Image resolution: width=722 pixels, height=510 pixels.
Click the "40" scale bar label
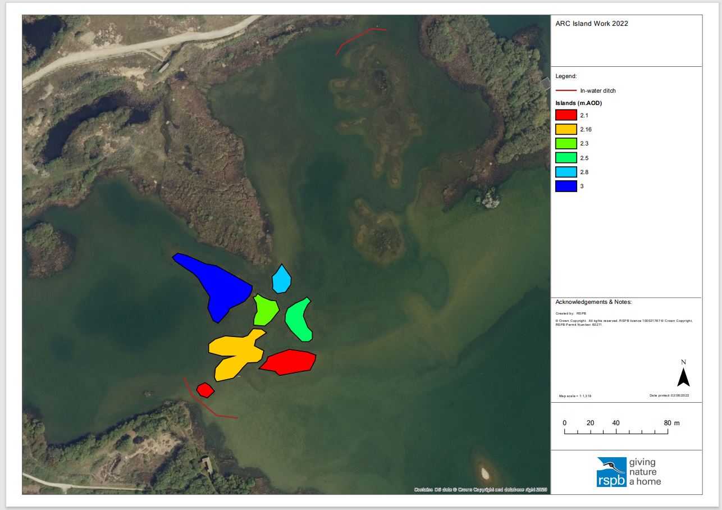point(616,423)
